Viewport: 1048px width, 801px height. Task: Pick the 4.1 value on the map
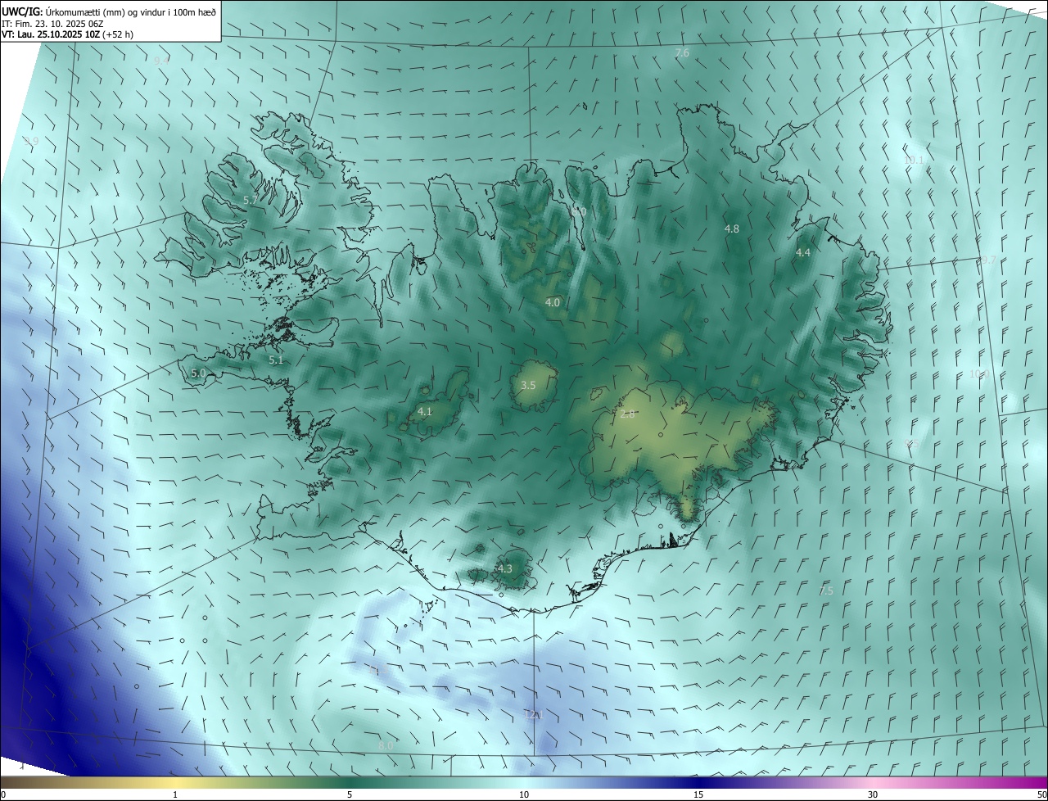(x=424, y=411)
